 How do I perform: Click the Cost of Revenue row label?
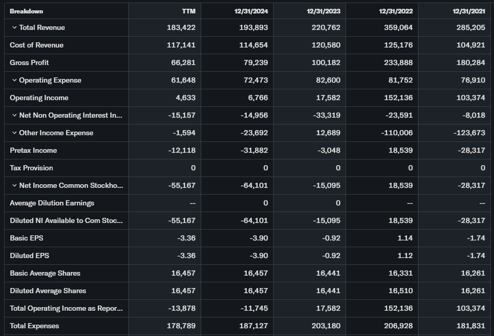(x=37, y=45)
